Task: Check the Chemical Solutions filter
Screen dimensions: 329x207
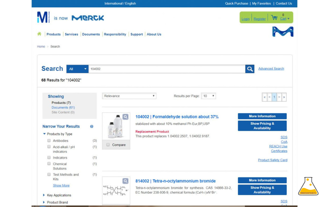Action: [x=49, y=163]
